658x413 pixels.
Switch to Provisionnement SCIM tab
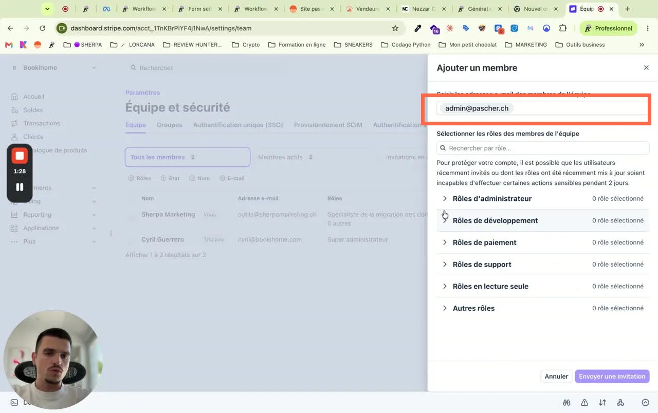click(x=328, y=125)
